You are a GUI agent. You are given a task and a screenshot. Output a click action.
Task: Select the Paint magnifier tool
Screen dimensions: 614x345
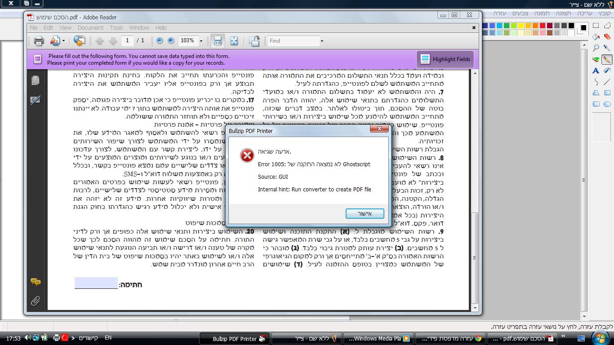596,48
